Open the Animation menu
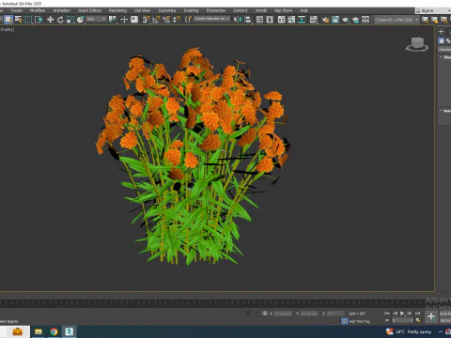Viewport: 451px width, 338px height. point(62,10)
